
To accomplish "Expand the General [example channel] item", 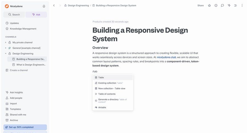I will (x=6, y=48).
